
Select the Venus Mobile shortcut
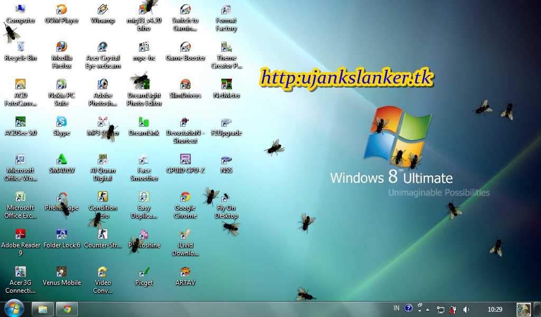click(61, 276)
